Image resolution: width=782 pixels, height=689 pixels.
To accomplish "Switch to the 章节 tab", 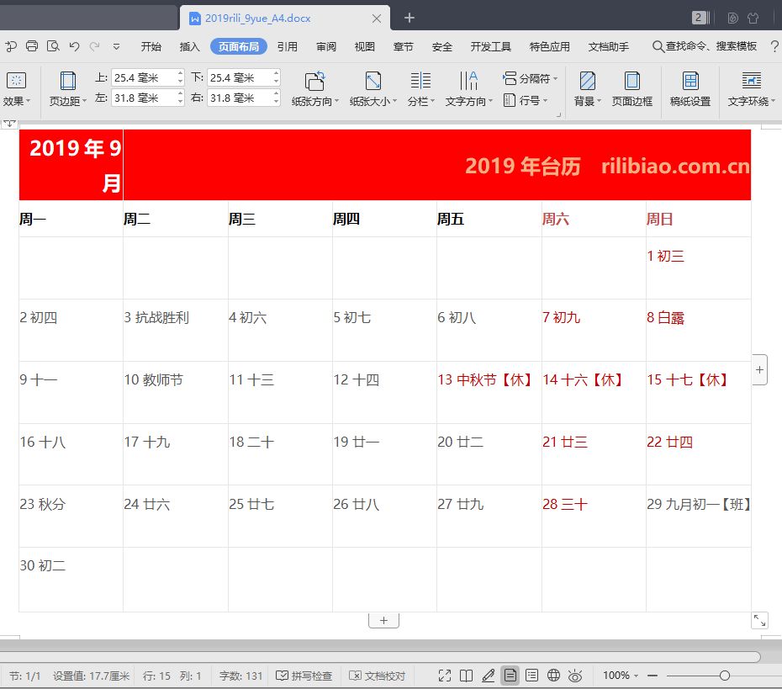I will 403,46.
